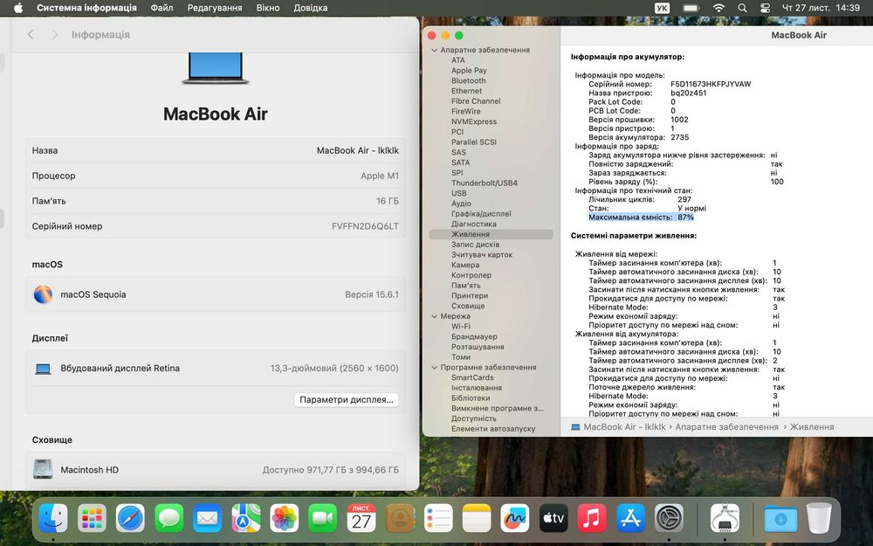Select USB in the sidebar
The height and width of the screenshot is (546, 873).
tap(459, 193)
